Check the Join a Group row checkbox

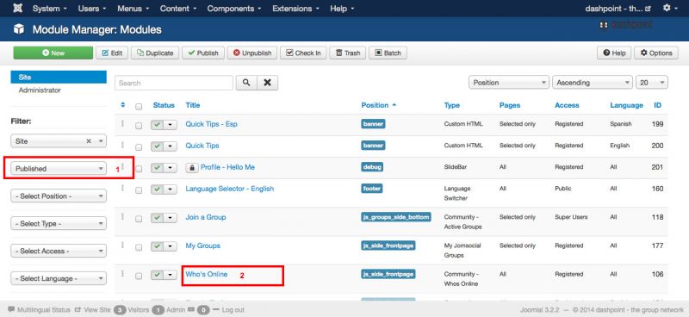pos(139,219)
